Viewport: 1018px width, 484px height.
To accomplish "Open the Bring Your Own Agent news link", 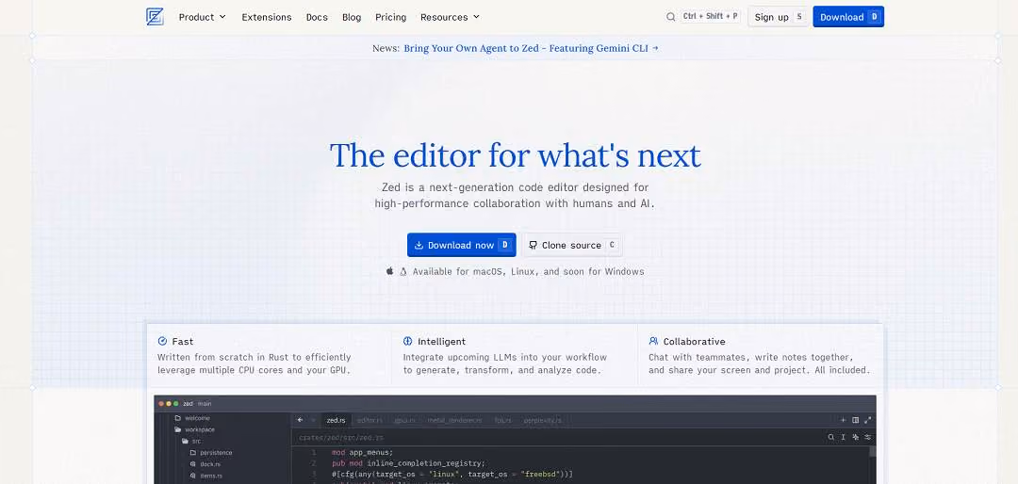I will tap(531, 48).
